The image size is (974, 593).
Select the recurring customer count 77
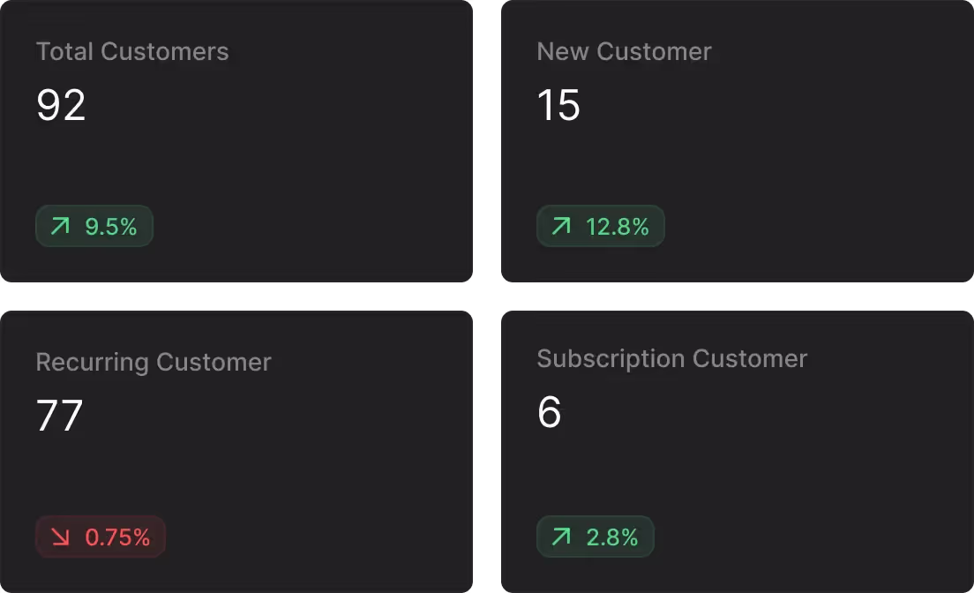60,416
